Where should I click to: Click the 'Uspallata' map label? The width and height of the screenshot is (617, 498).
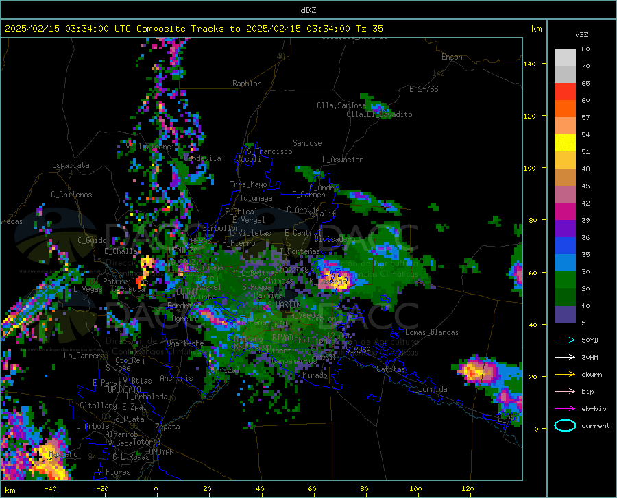click(x=71, y=165)
